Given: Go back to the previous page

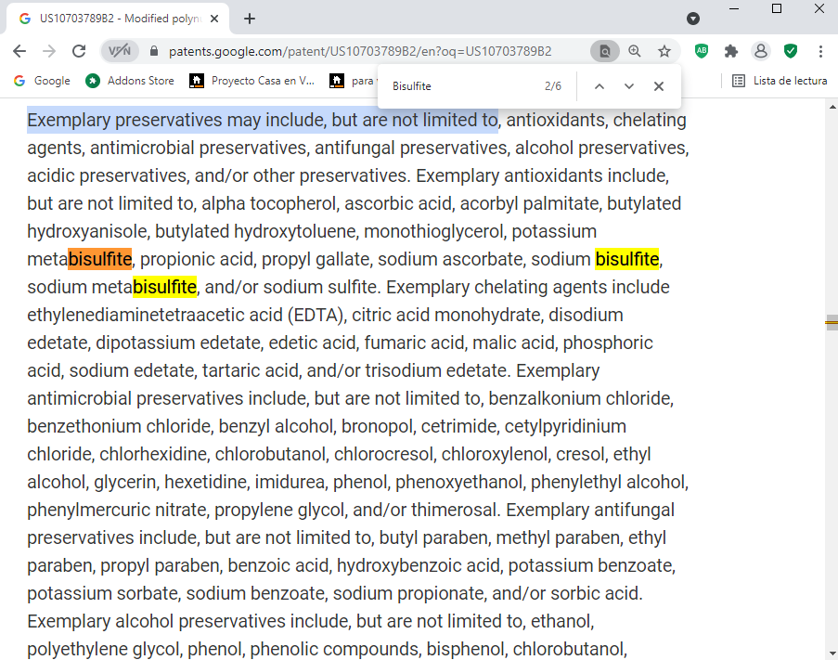Looking at the screenshot, I should pyautogui.click(x=20, y=51).
